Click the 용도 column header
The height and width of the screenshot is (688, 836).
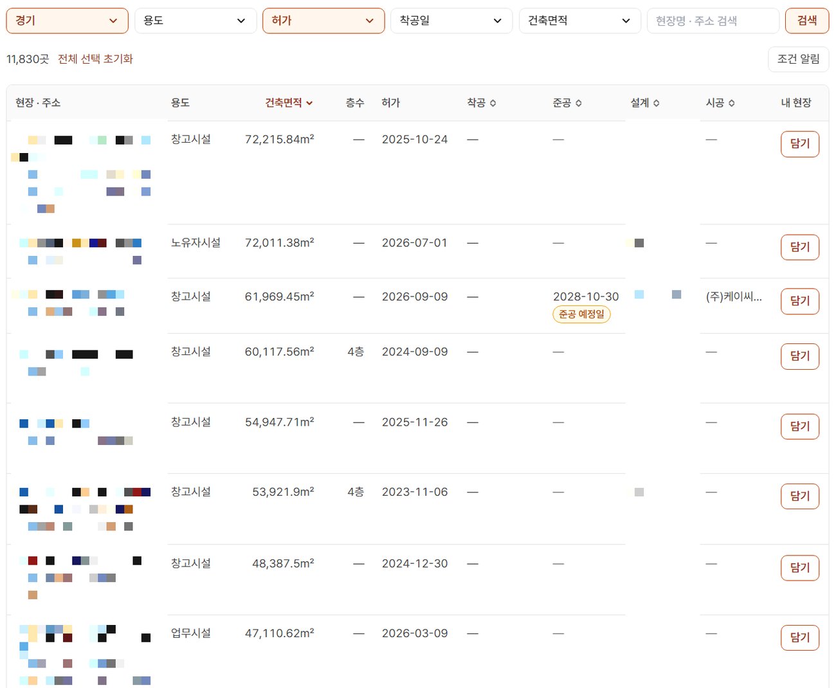click(x=180, y=103)
